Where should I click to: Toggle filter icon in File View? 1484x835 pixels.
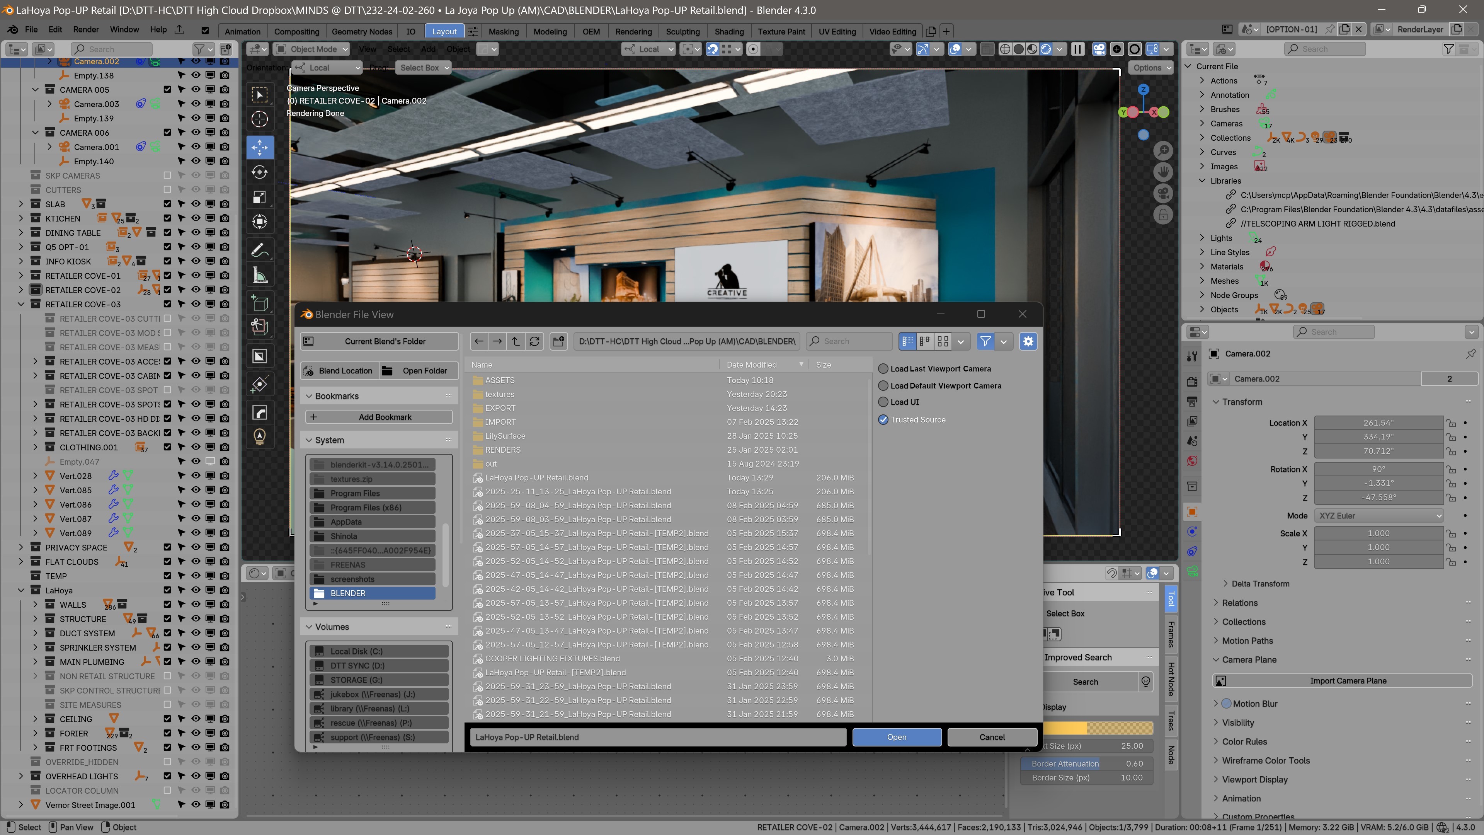[x=985, y=341]
